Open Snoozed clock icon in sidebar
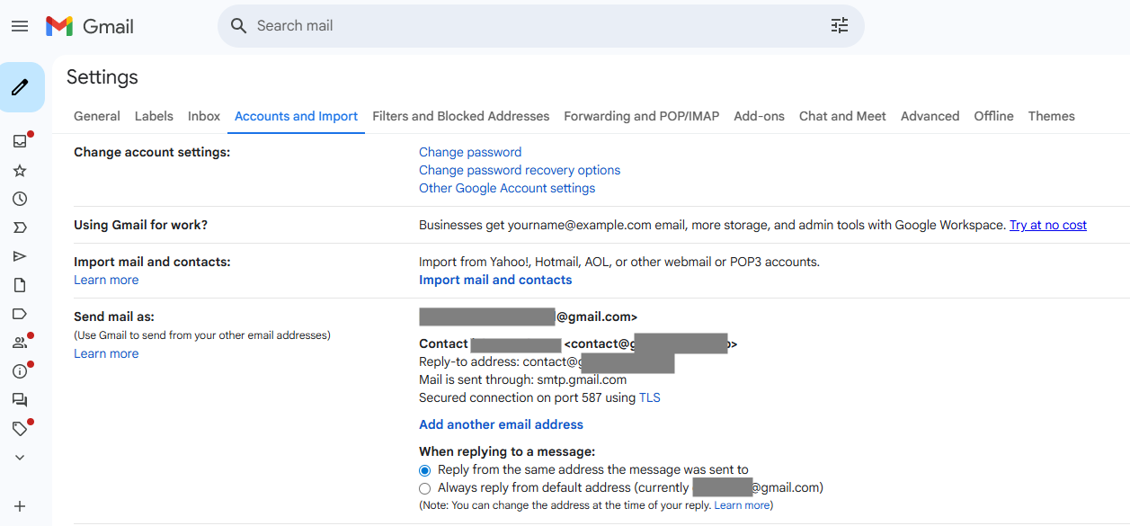Image resolution: width=1130 pixels, height=526 pixels. click(x=20, y=199)
